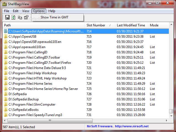The height and width of the screenshot is (132, 176).
Task: Select the Home Data Deluxe 9.5 row
Action: point(86,68)
